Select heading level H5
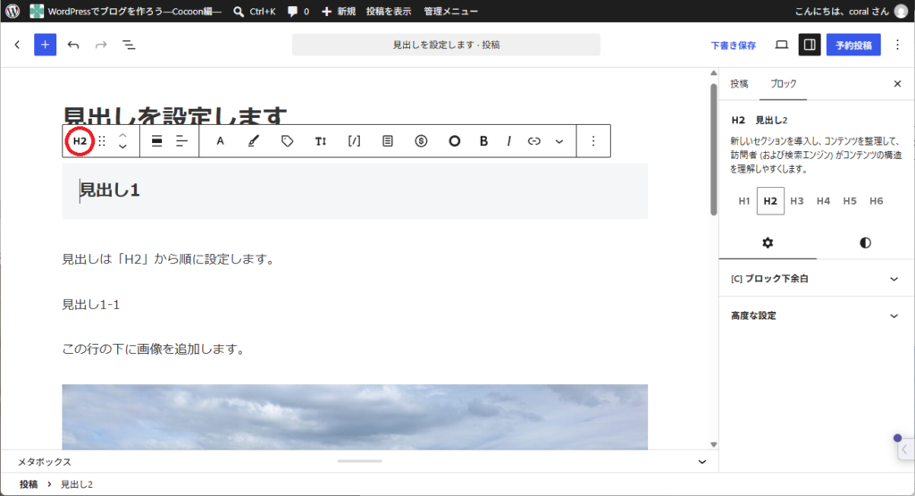915x496 pixels. (850, 201)
